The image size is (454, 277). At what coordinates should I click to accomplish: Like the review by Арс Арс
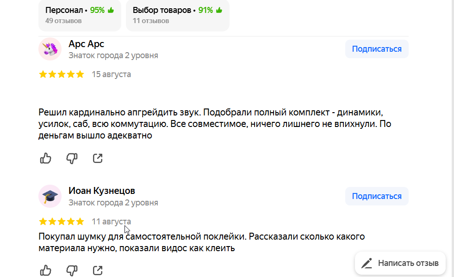pyautogui.click(x=45, y=158)
